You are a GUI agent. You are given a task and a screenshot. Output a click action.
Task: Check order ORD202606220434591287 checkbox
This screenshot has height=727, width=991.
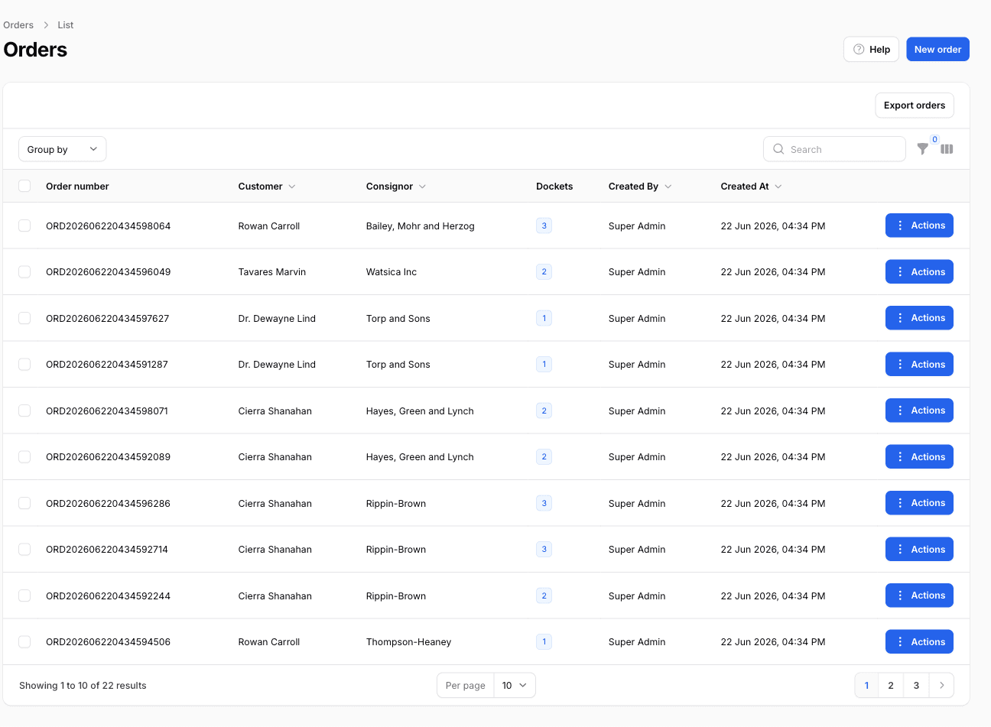tap(24, 364)
